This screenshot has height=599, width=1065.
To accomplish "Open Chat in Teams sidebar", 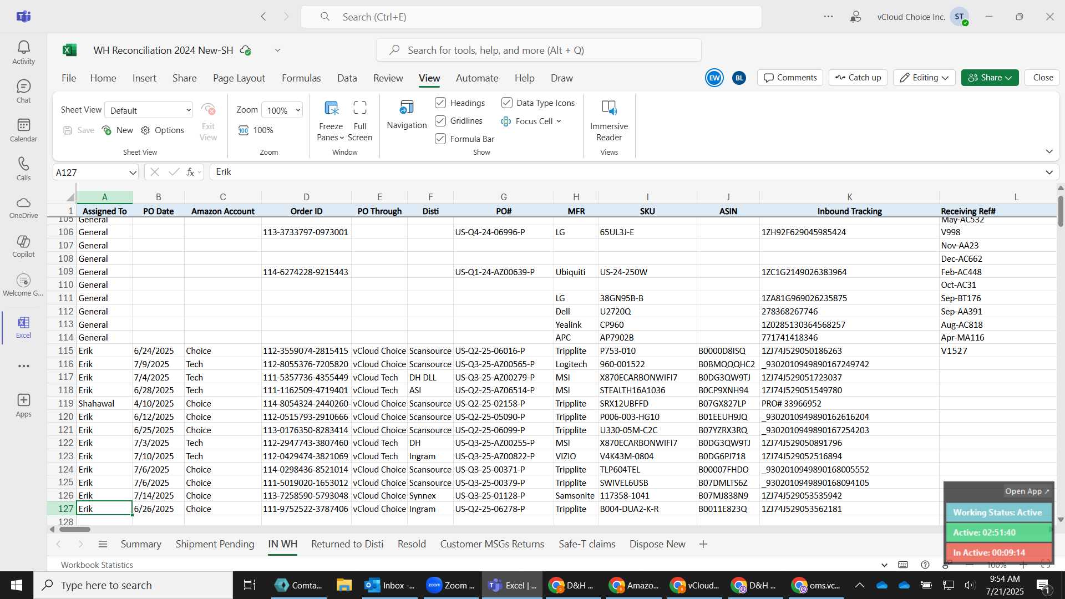I will pos(23,92).
